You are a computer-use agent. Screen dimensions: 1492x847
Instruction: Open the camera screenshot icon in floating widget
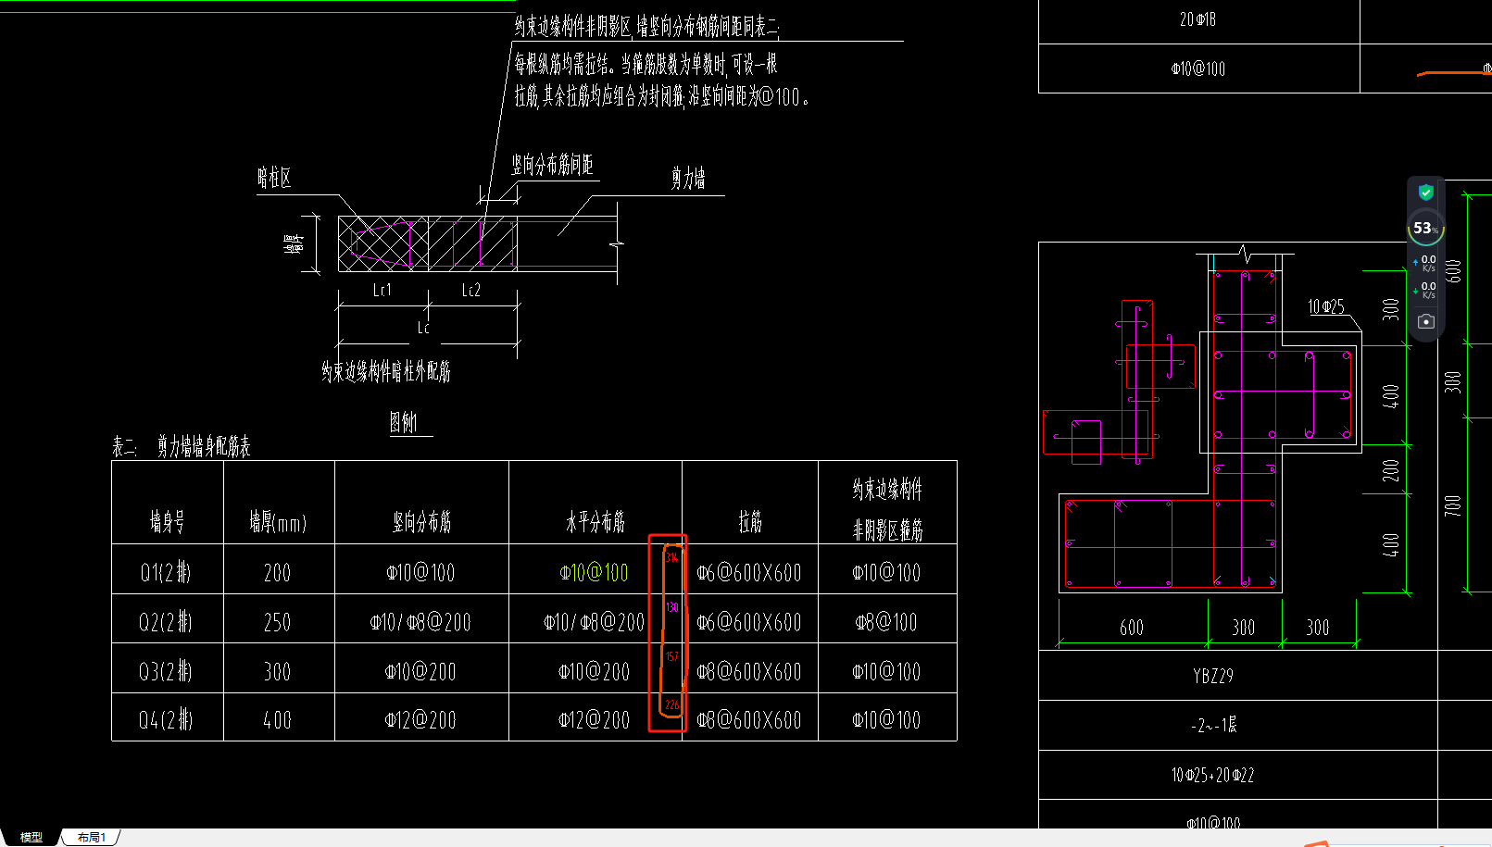(1426, 321)
